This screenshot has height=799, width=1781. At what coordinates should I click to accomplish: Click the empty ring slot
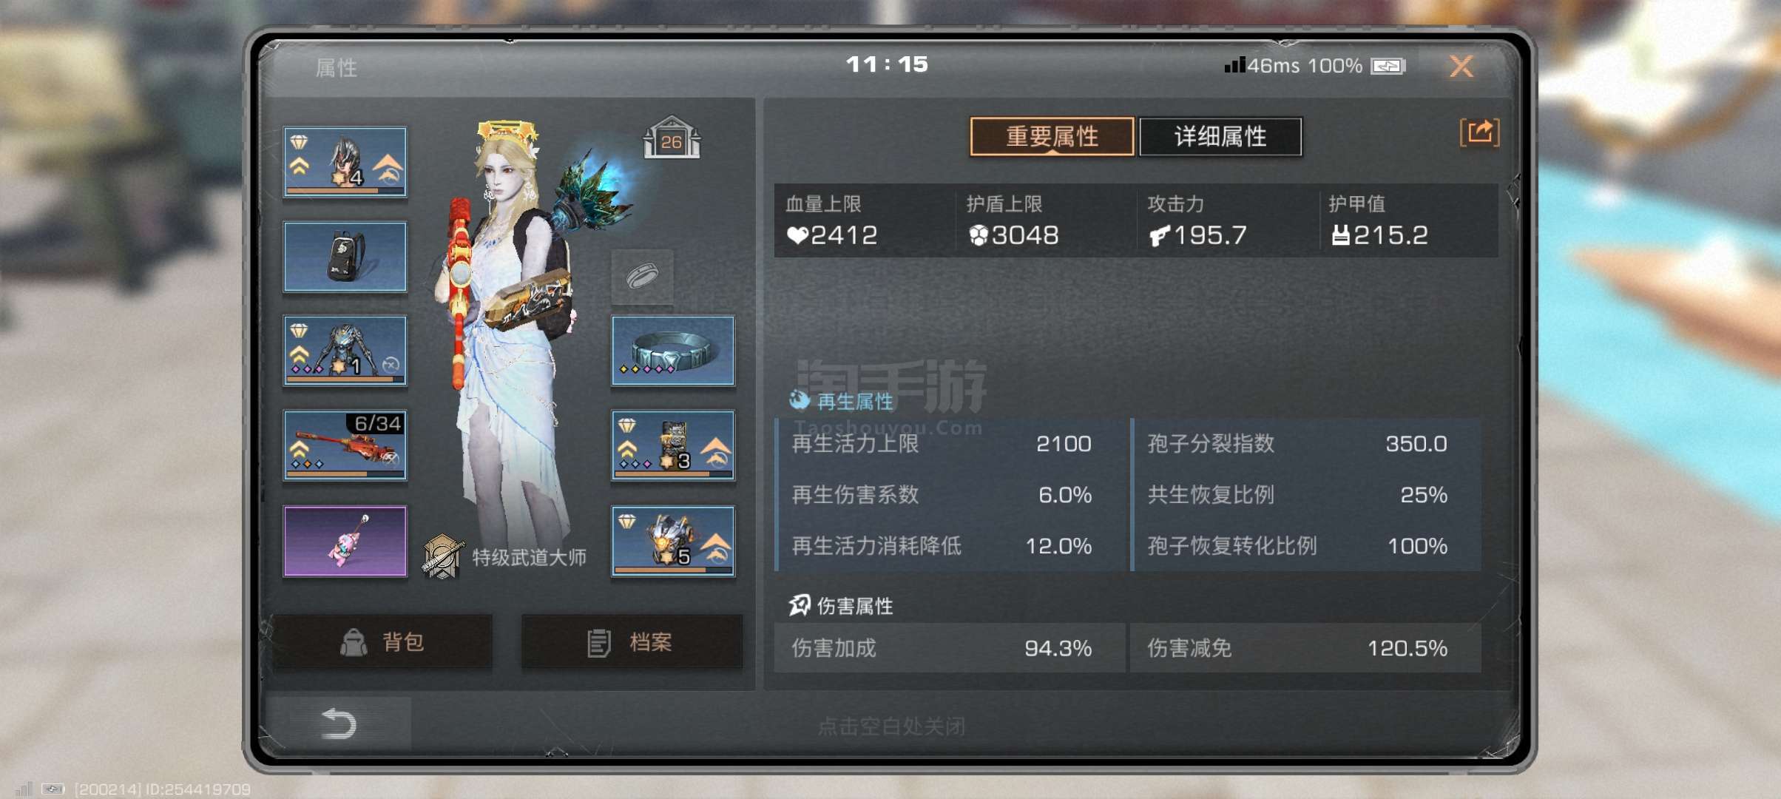(642, 277)
